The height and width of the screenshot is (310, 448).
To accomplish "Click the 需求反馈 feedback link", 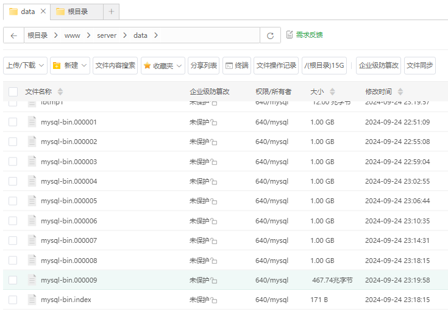I will [309, 35].
